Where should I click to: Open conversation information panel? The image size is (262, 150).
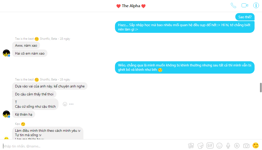[256, 5]
